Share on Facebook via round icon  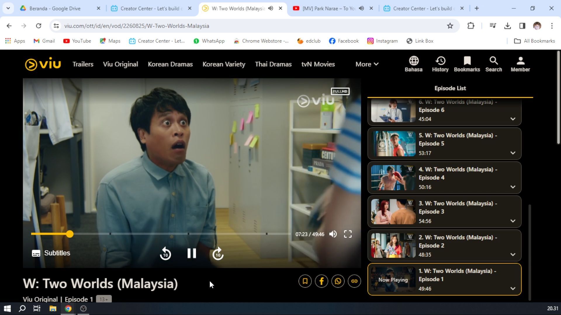click(321, 281)
